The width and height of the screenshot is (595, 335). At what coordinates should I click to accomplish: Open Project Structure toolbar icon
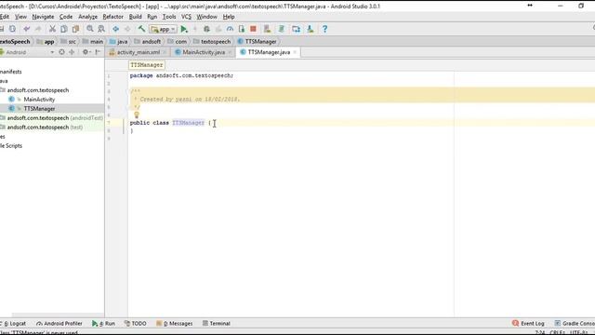tap(296, 29)
